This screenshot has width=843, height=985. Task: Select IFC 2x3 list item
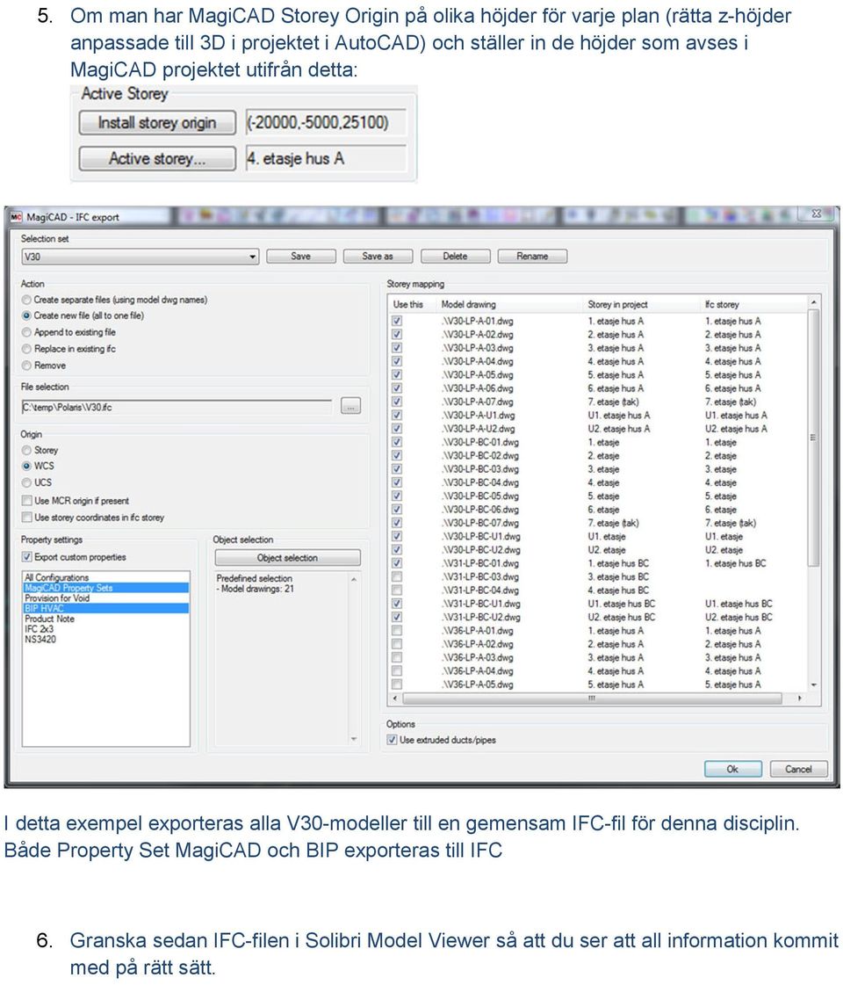coord(106,629)
